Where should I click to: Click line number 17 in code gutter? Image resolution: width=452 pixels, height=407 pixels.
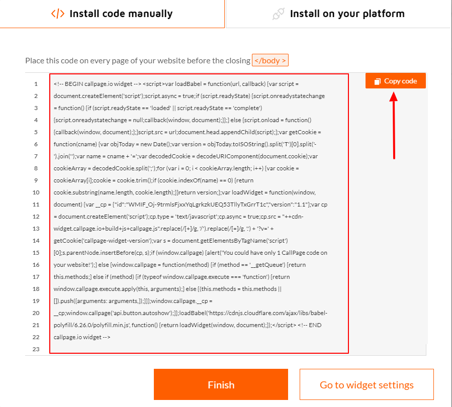coord(36,277)
